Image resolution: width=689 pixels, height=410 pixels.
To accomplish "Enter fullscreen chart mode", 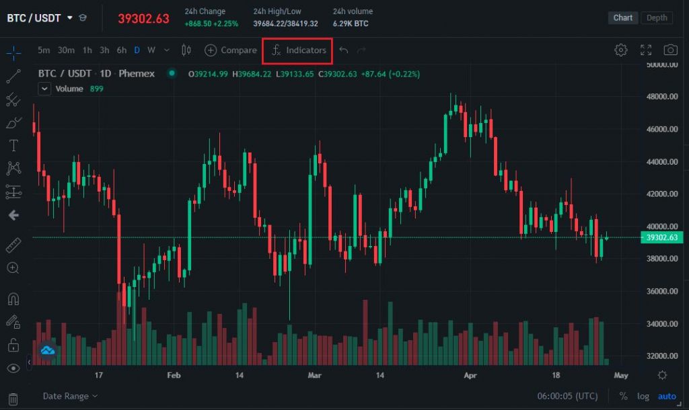I will tap(646, 50).
